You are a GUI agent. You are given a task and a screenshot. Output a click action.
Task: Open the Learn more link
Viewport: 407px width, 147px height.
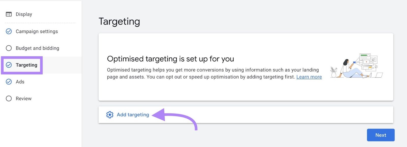pos(309,77)
